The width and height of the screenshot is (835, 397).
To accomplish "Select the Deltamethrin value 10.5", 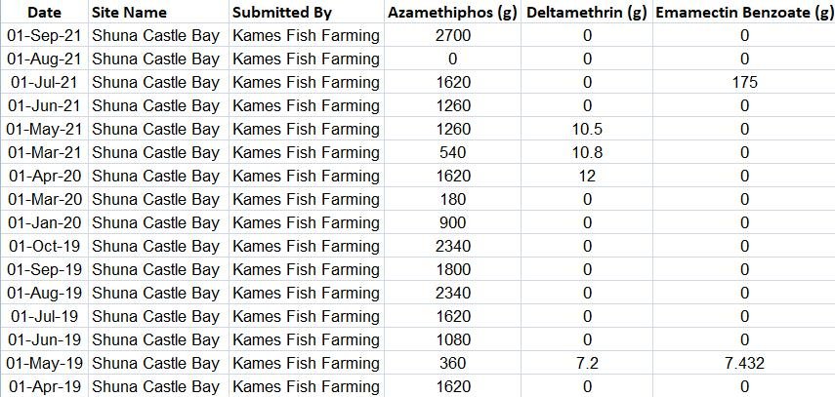I will coord(587,129).
